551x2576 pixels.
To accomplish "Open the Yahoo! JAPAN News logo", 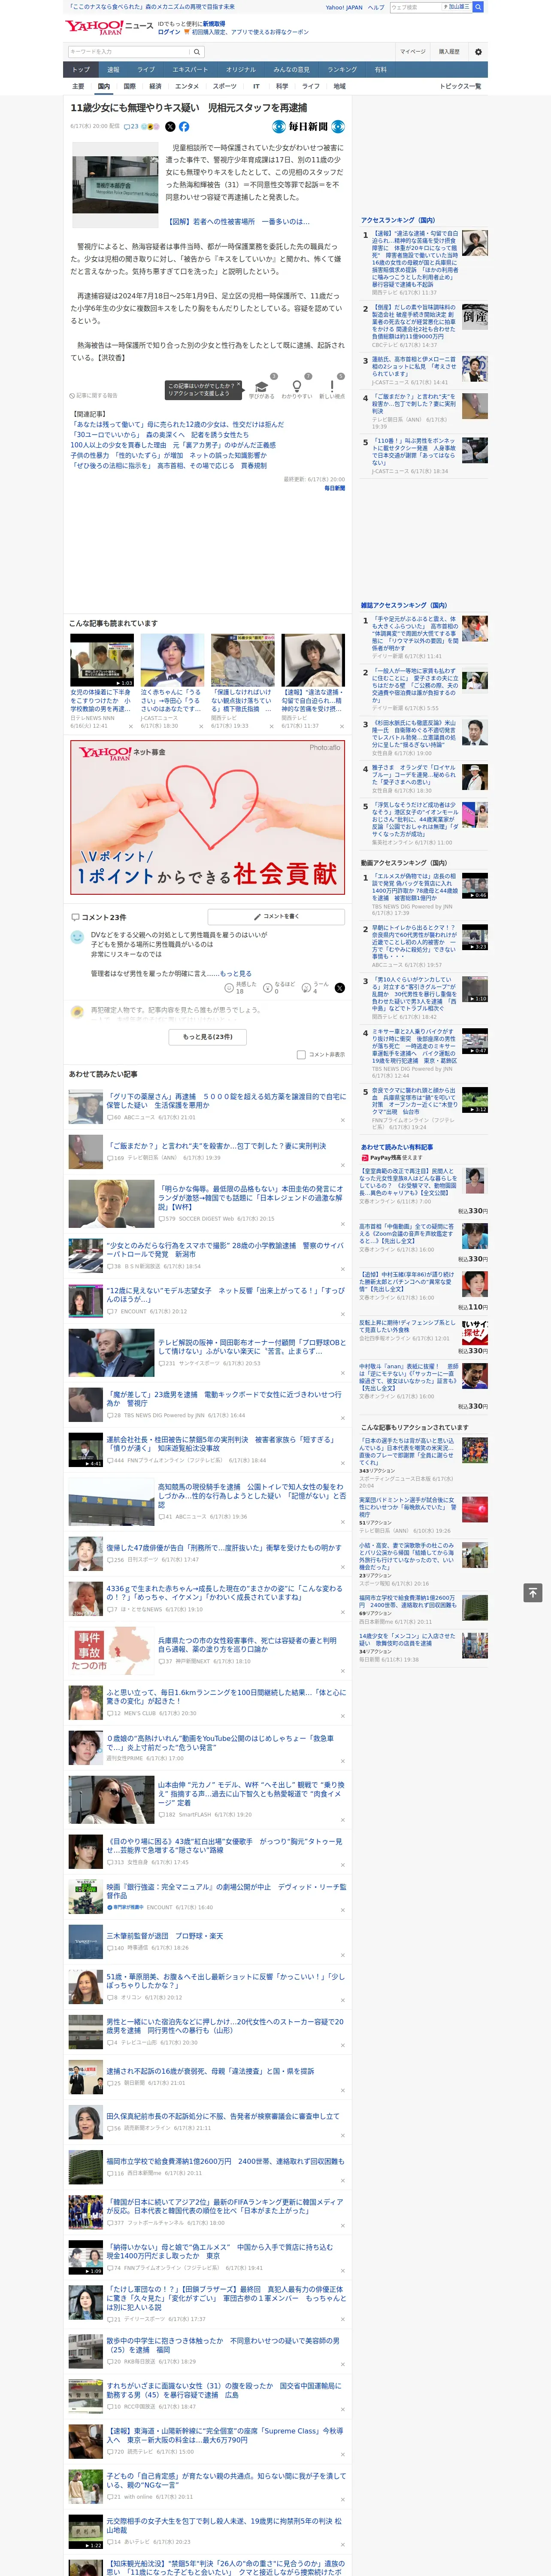I will tap(108, 27).
